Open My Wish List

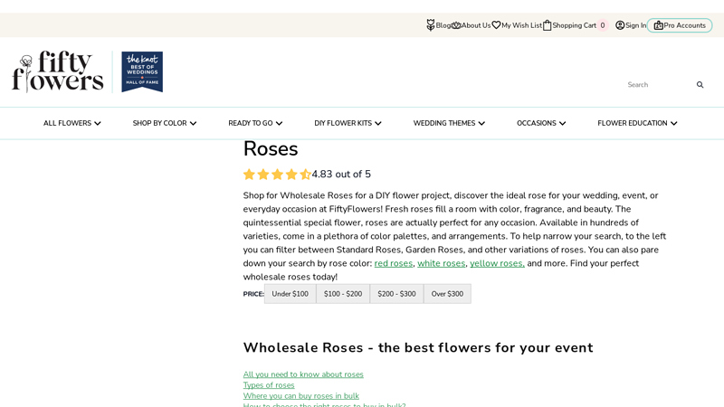tap(522, 25)
